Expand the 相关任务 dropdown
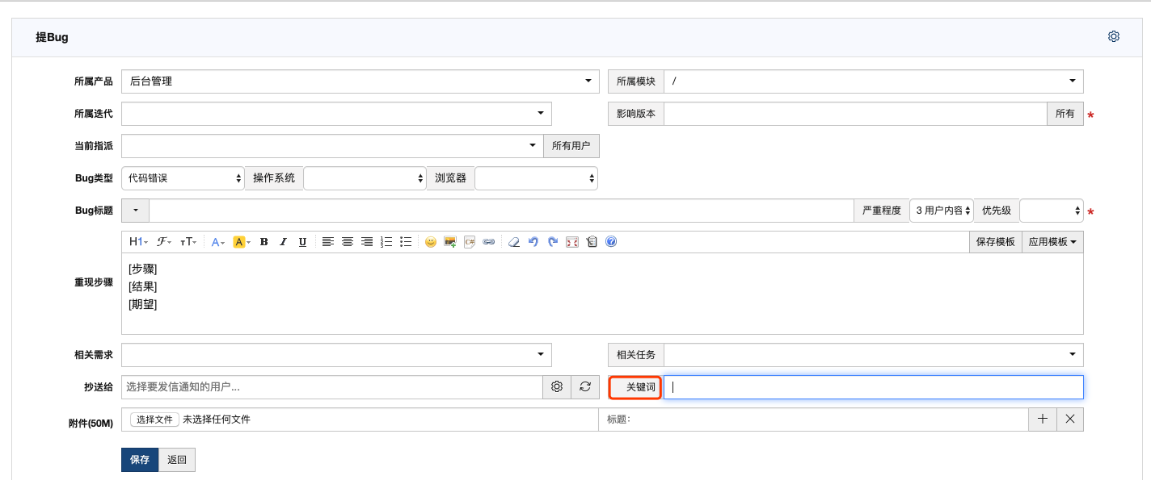 tap(874, 355)
